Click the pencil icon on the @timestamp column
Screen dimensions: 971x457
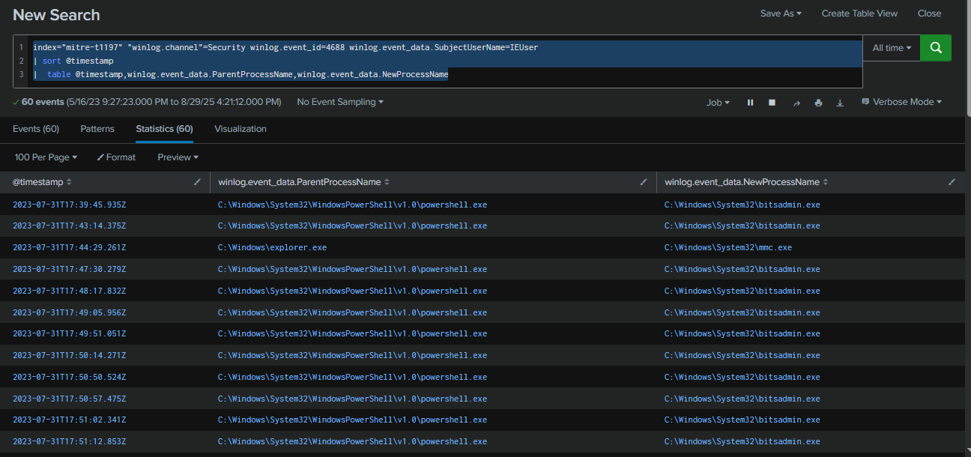[198, 182]
